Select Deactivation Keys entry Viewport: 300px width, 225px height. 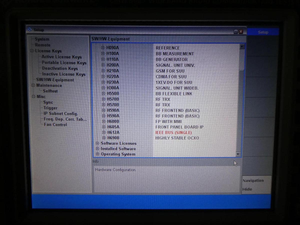coord(60,68)
